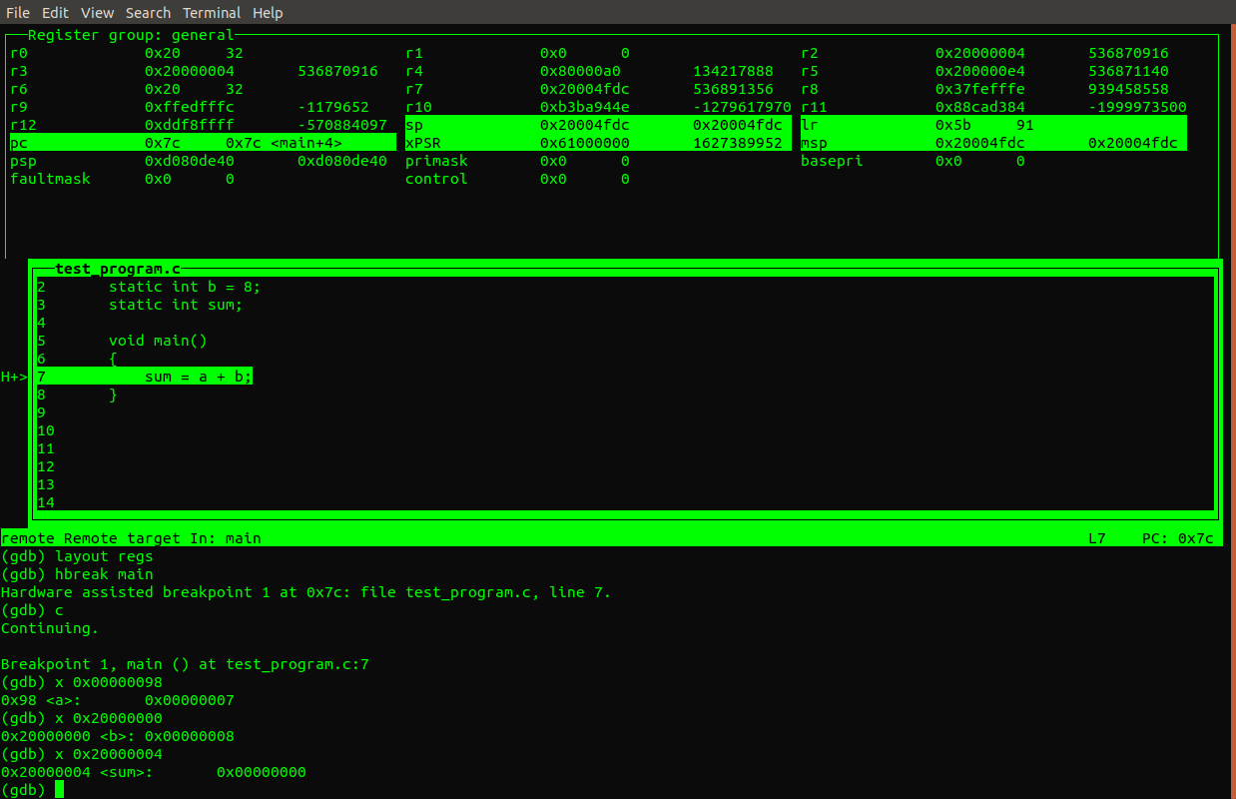Click the 'hbreak main' command line in the console

[104, 574]
